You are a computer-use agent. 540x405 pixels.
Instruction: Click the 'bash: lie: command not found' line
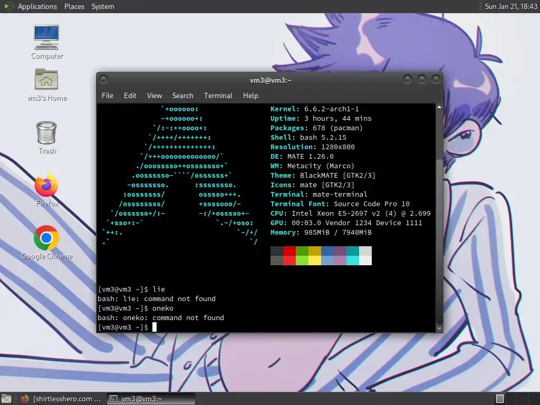point(157,298)
